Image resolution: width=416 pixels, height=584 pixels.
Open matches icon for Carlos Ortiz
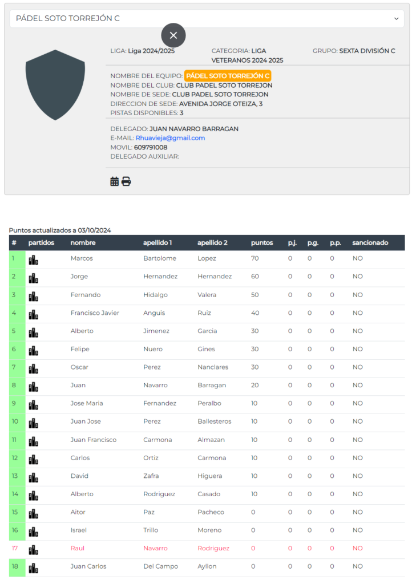click(34, 460)
